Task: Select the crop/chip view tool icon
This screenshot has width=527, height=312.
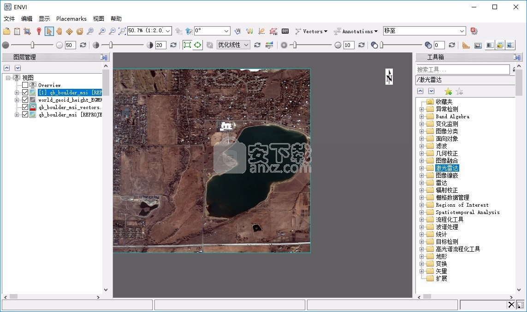Action: click(x=27, y=31)
